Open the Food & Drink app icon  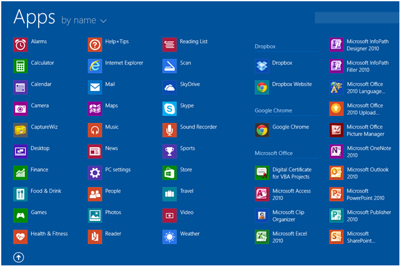(x=21, y=194)
